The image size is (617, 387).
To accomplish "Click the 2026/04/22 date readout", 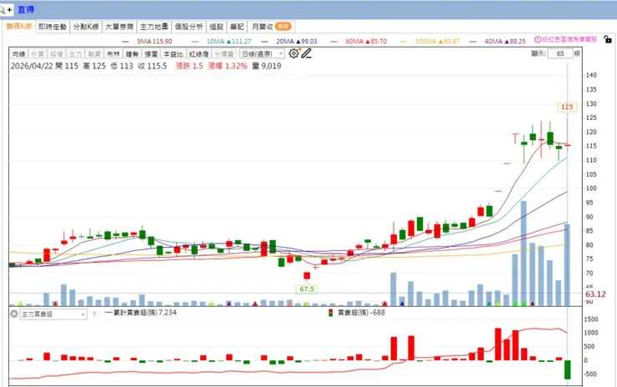I will (x=32, y=66).
